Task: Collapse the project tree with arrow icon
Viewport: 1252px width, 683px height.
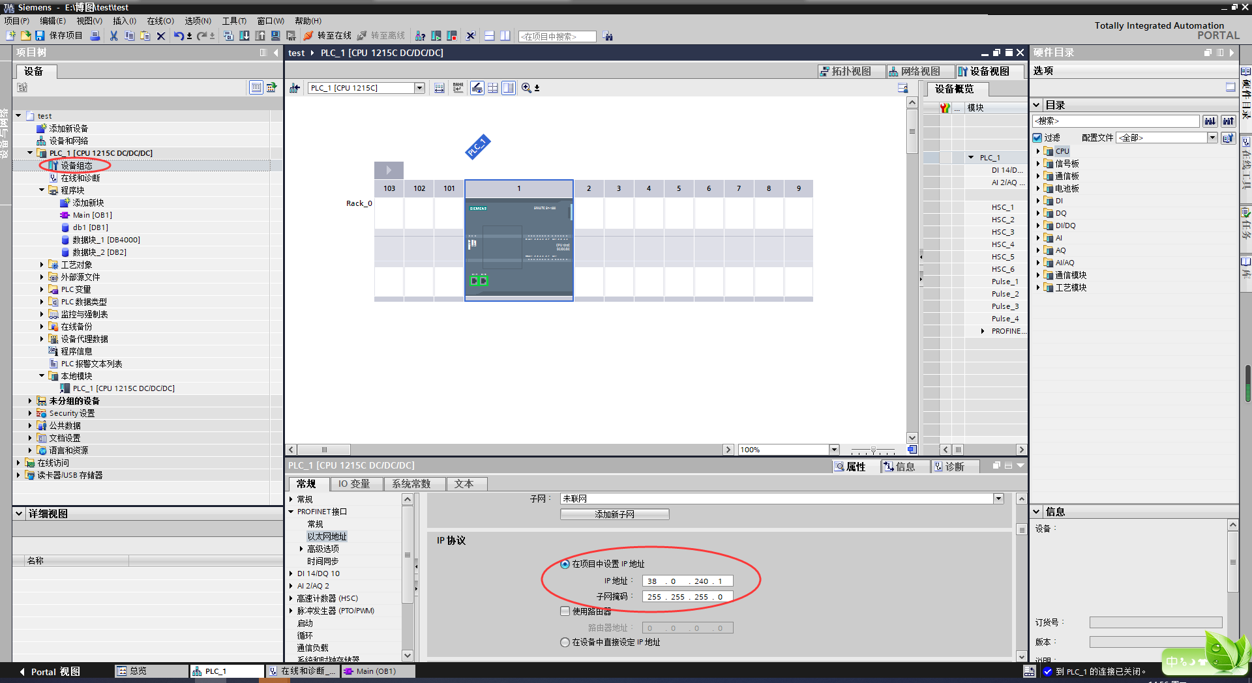Action: 276,52
